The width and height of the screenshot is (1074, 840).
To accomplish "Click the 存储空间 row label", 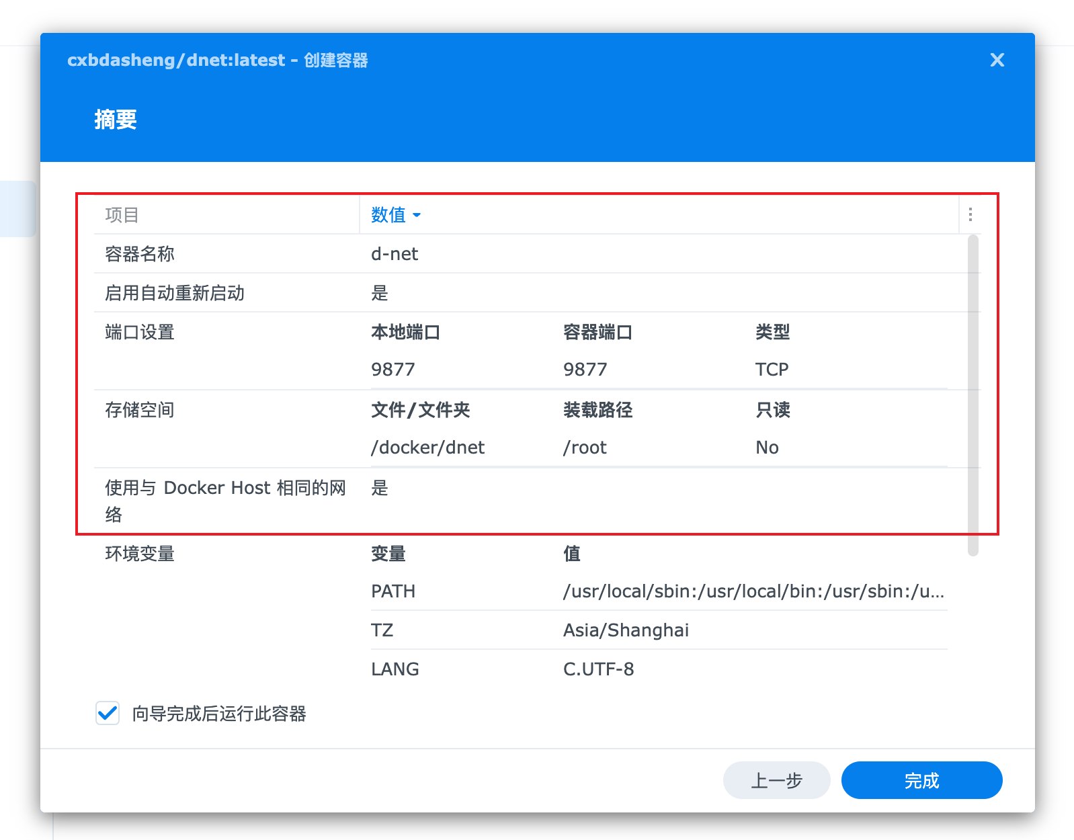I will click(x=140, y=410).
